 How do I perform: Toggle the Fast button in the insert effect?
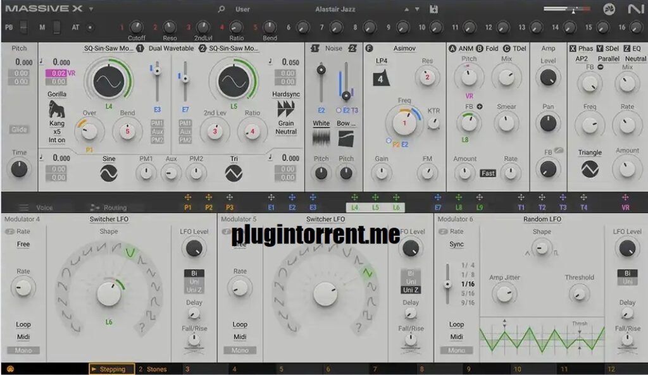click(488, 173)
